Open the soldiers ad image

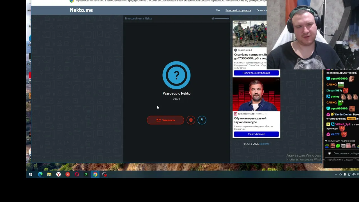click(250, 34)
